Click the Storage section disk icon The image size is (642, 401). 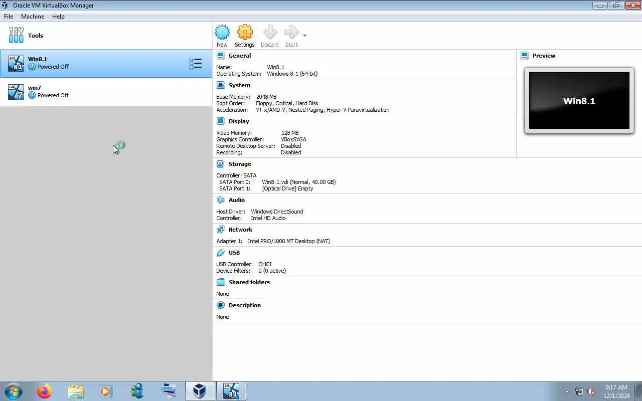point(220,164)
